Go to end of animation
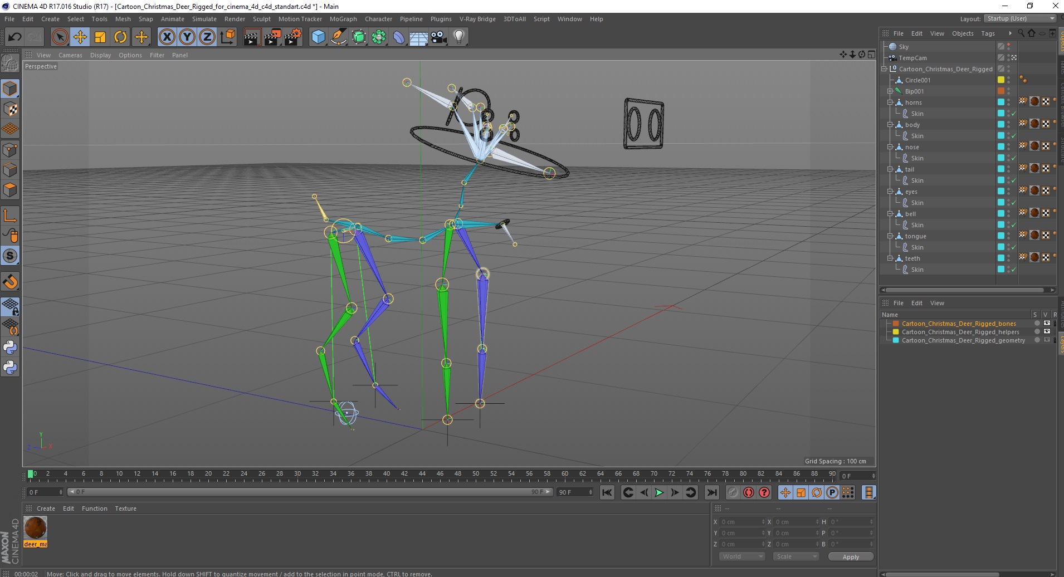This screenshot has height=577, width=1064. coord(711,492)
